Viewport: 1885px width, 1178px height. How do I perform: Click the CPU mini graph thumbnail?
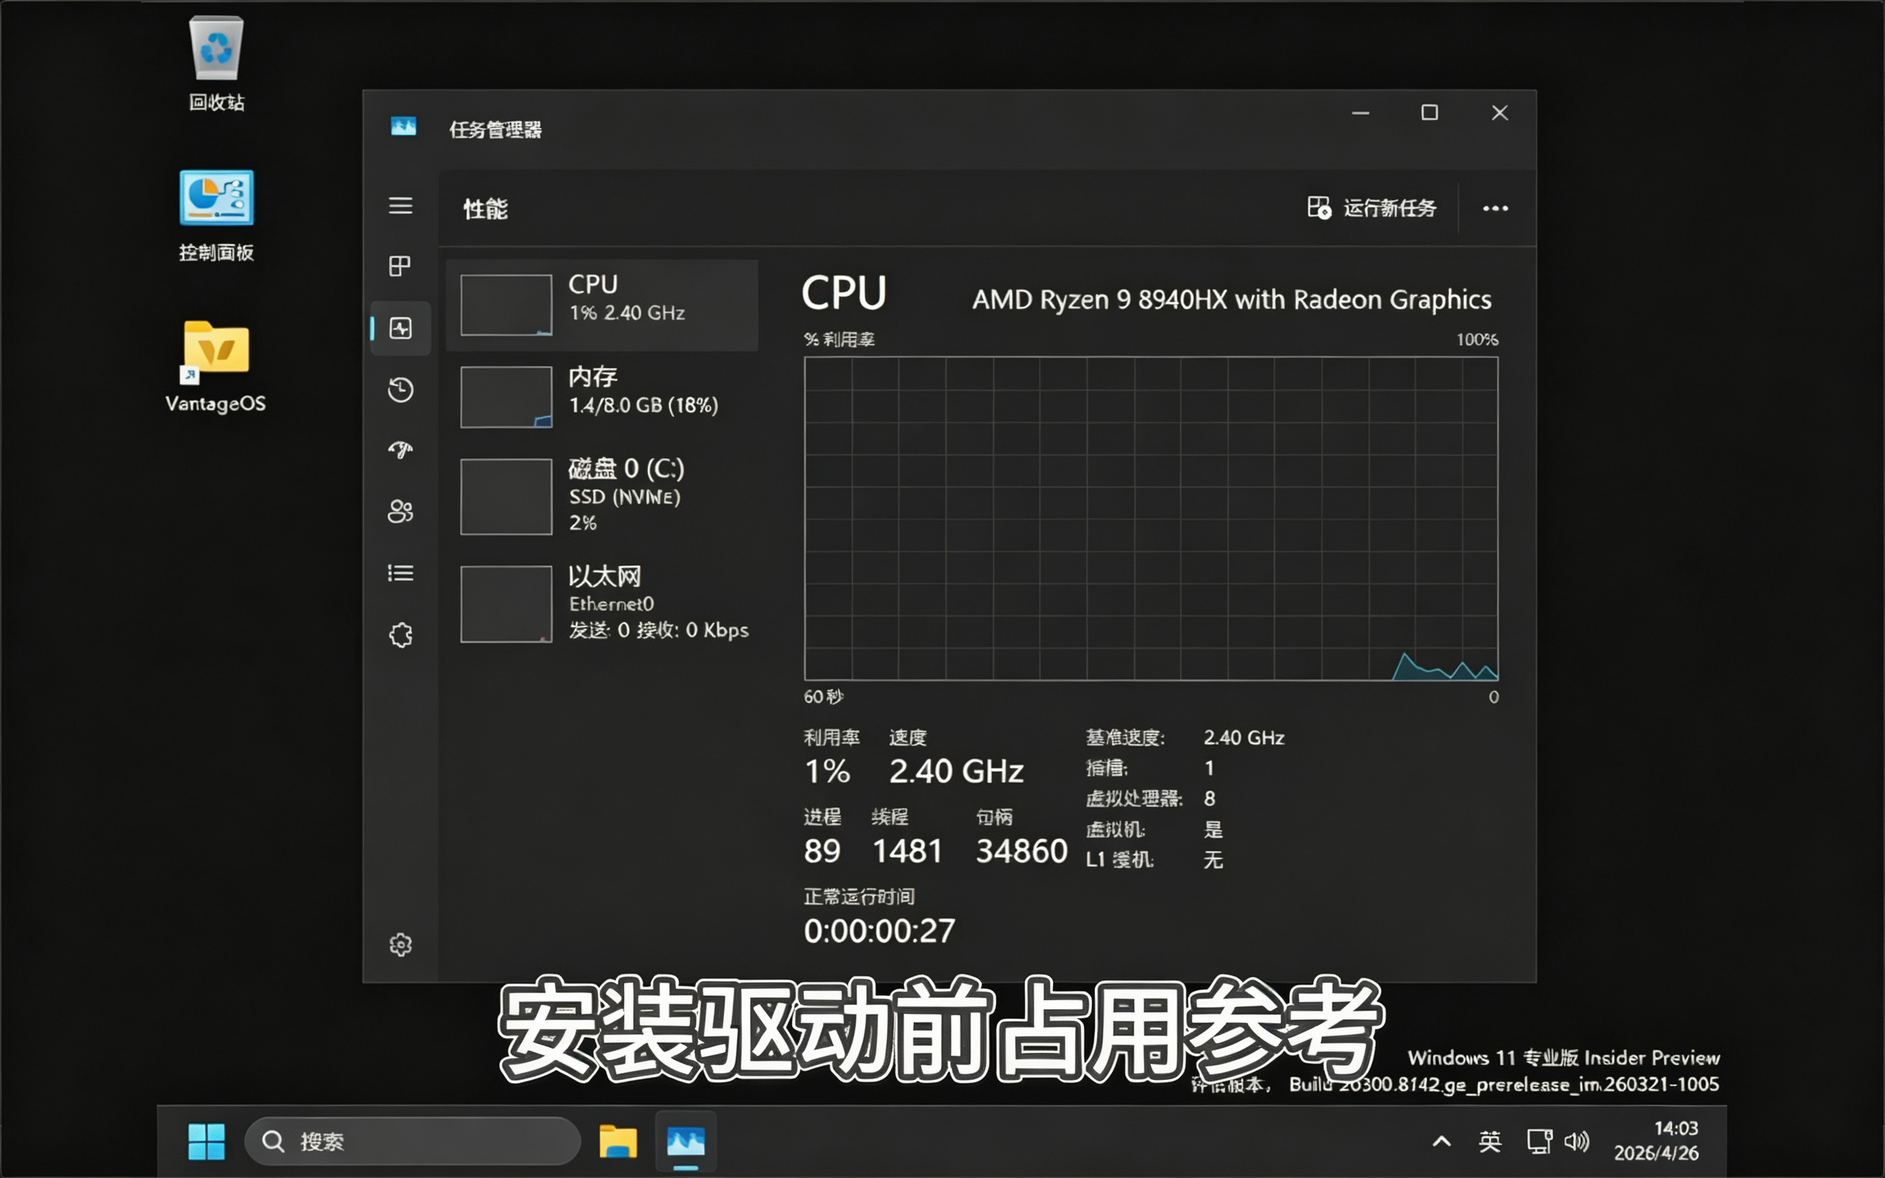(507, 305)
